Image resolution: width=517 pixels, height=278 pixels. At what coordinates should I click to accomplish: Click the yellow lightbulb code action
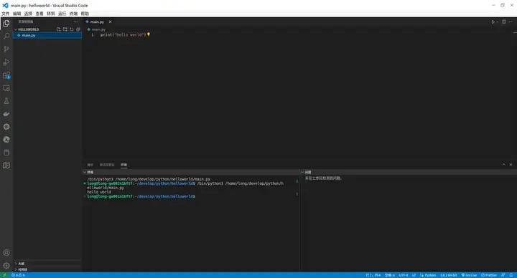point(149,34)
